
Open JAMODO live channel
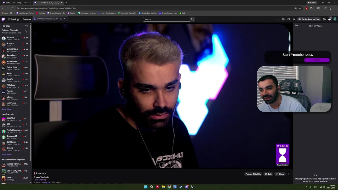[x=15, y=119]
